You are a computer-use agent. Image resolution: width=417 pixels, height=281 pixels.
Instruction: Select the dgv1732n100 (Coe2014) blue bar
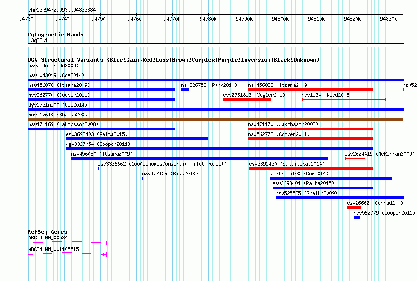(x=331, y=178)
